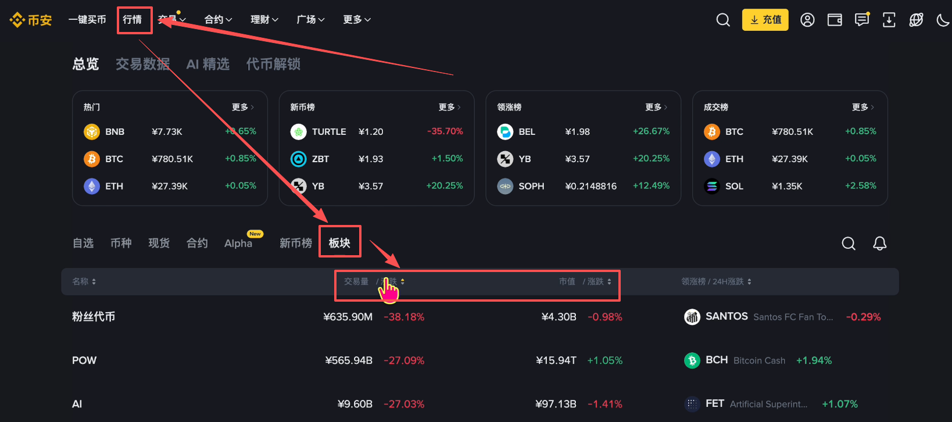Click the search icon in top navigation
952x422 pixels.
pyautogui.click(x=723, y=20)
